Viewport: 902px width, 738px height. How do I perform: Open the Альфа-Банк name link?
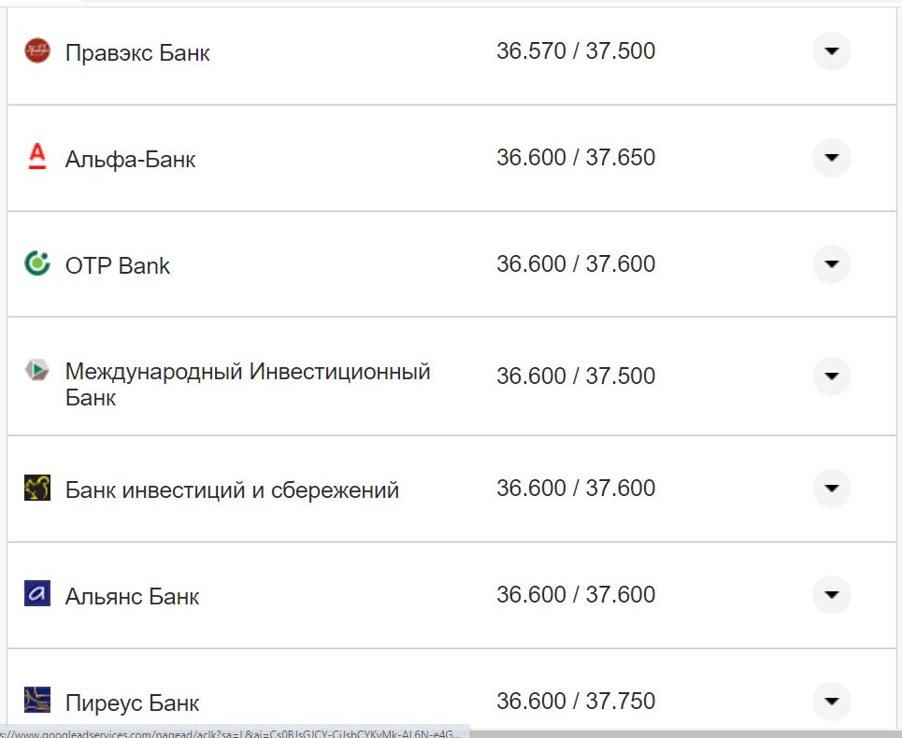(131, 159)
